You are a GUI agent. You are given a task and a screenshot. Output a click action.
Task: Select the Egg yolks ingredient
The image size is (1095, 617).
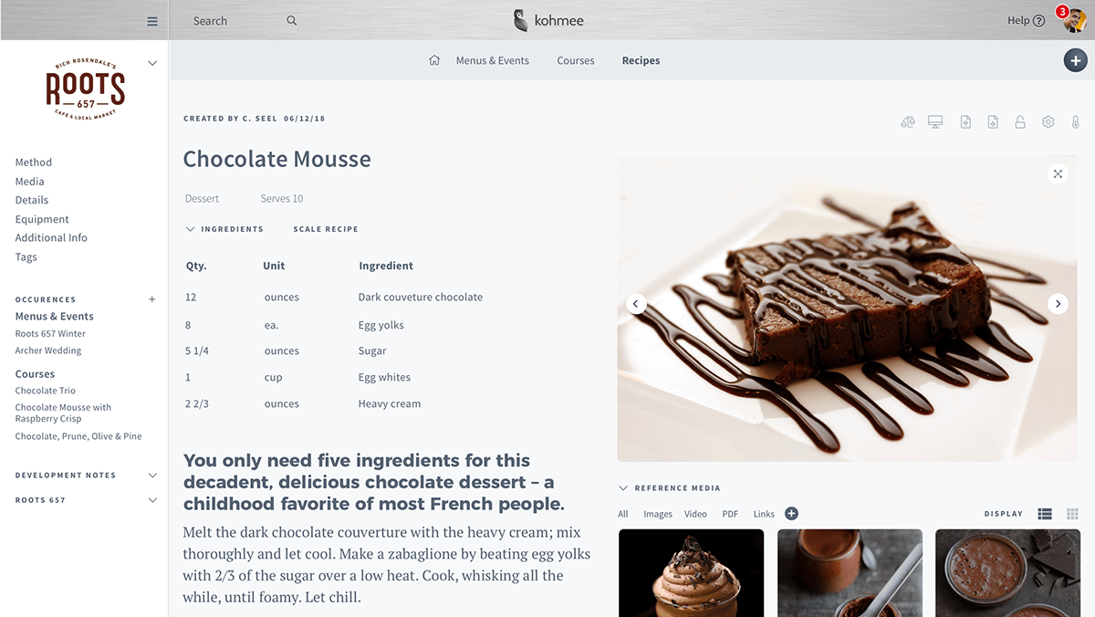(x=381, y=325)
